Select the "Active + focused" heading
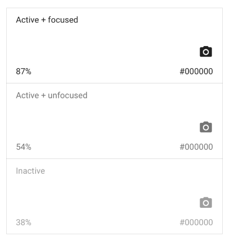 coord(47,20)
